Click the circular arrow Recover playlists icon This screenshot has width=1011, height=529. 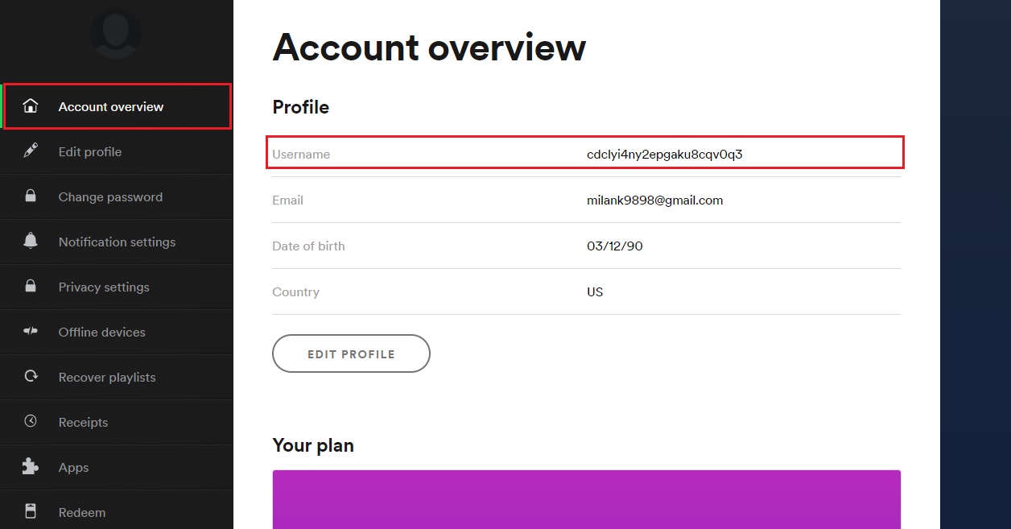tap(31, 377)
